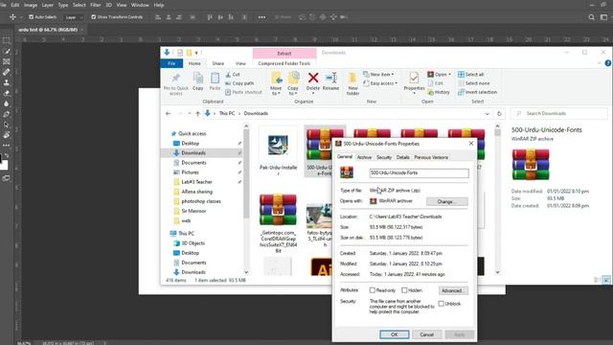Image resolution: width=613 pixels, height=345 pixels.
Task: Switch to Archive tab in Properties
Action: pos(364,157)
